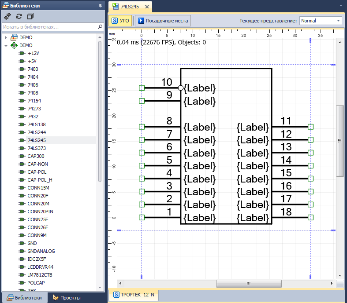This screenshot has width=347, height=303.
Task: Click the collapse all libraries icon
Action: coord(30,16)
